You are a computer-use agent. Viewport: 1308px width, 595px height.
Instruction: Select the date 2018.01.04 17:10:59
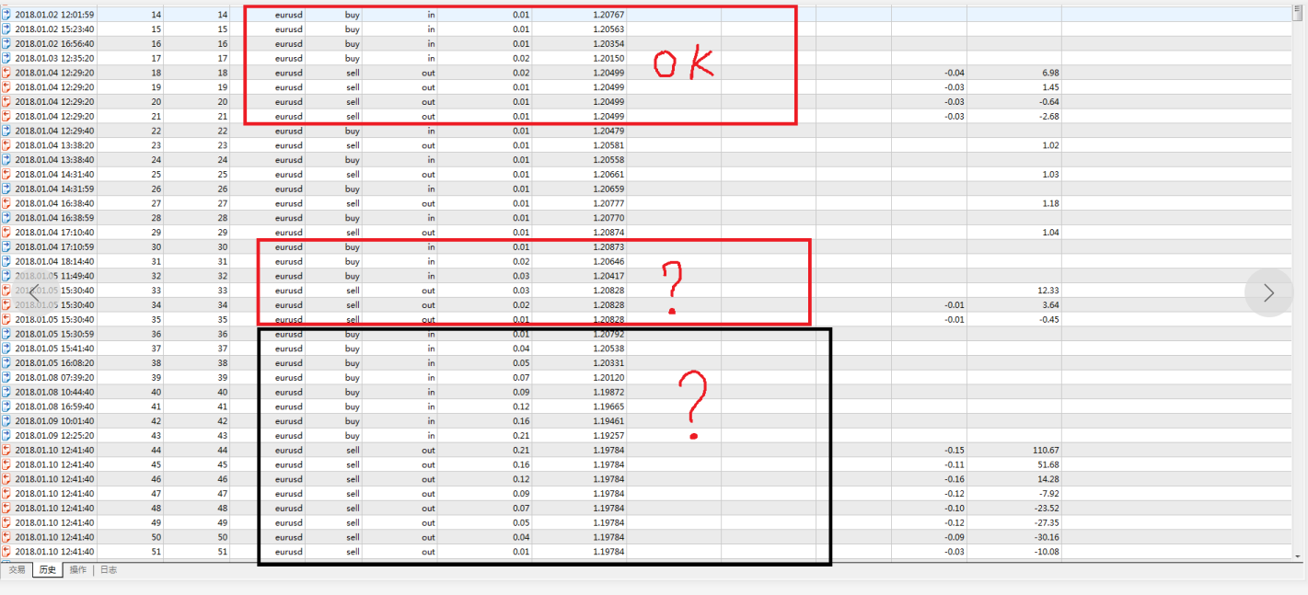54,246
